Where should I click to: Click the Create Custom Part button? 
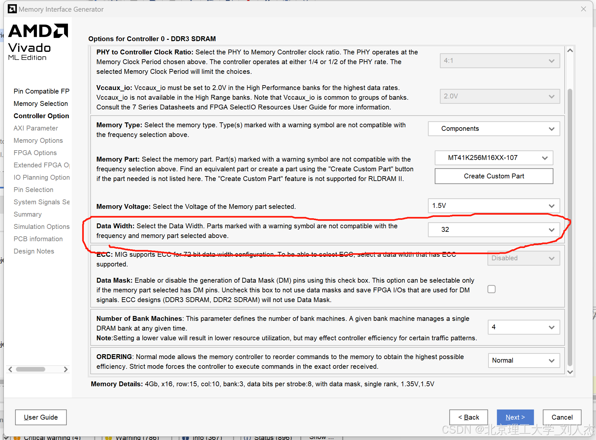click(x=494, y=176)
